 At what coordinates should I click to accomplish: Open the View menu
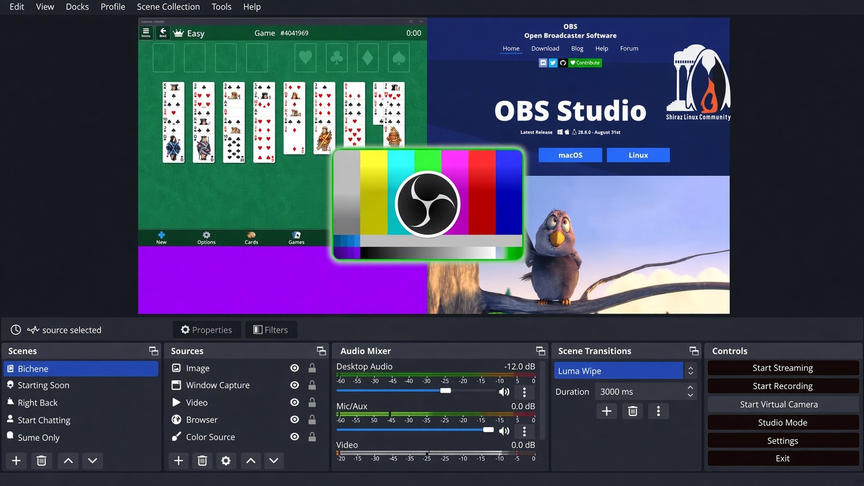click(x=45, y=7)
